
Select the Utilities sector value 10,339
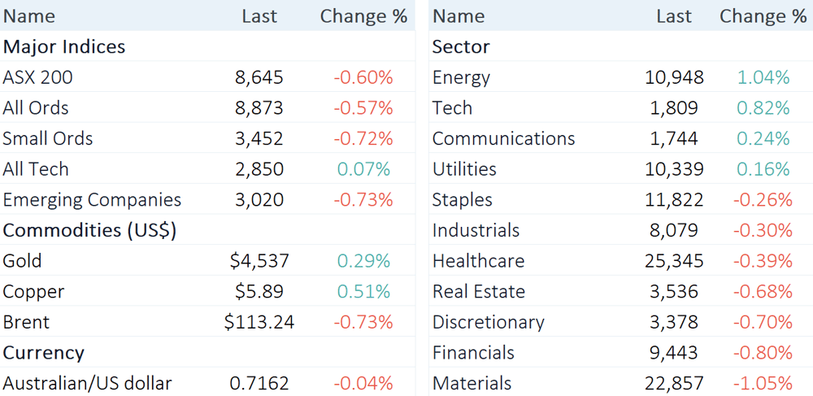point(674,169)
